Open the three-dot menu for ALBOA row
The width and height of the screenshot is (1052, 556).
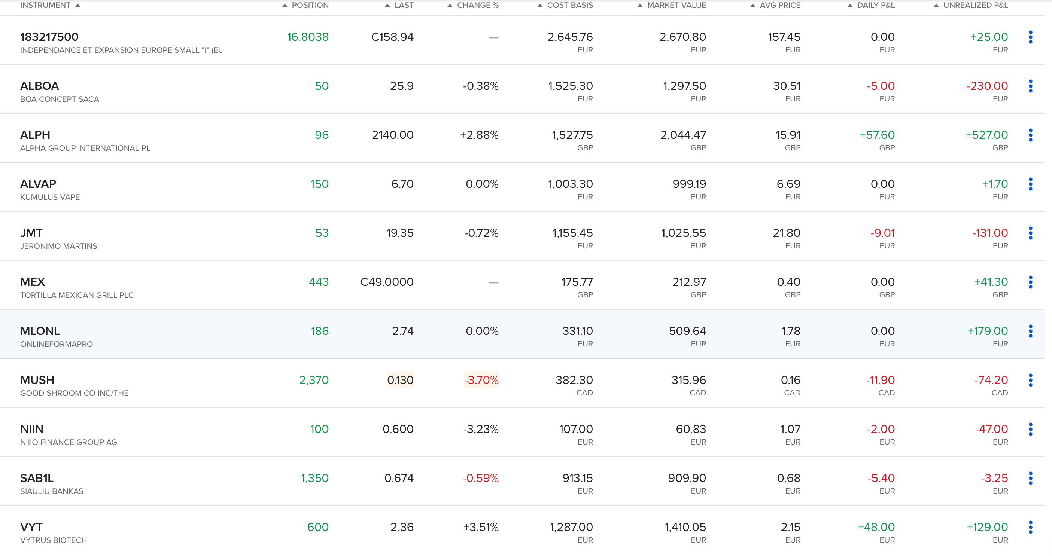click(x=1030, y=86)
